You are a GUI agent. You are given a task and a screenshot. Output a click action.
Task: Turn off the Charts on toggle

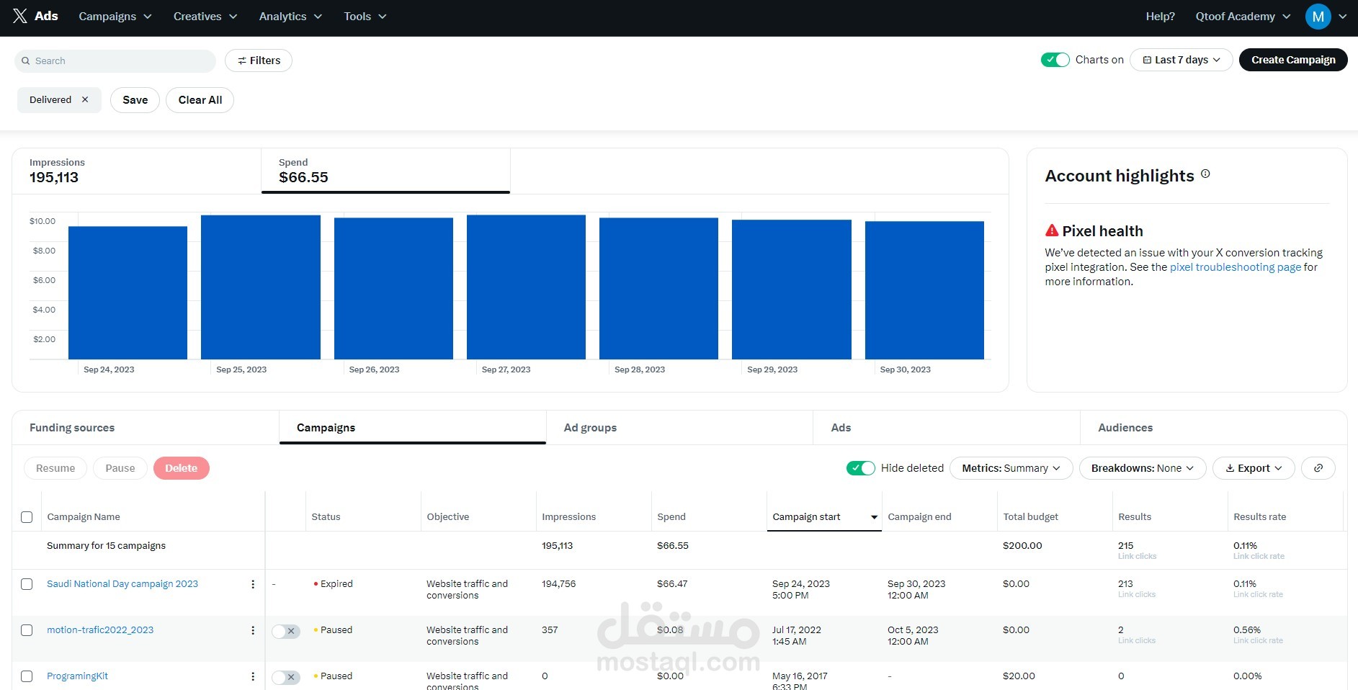click(1055, 60)
